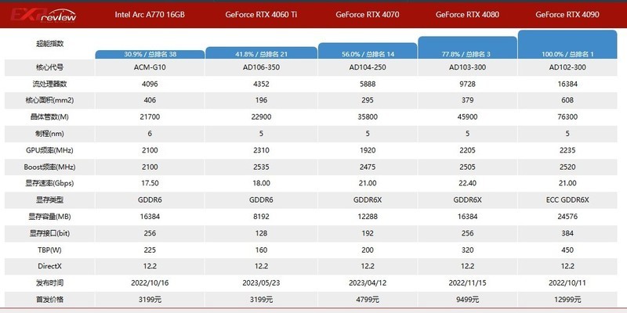Select the 2023/05/23 release date
Image resolution: width=627 pixels, height=313 pixels.
(261, 283)
